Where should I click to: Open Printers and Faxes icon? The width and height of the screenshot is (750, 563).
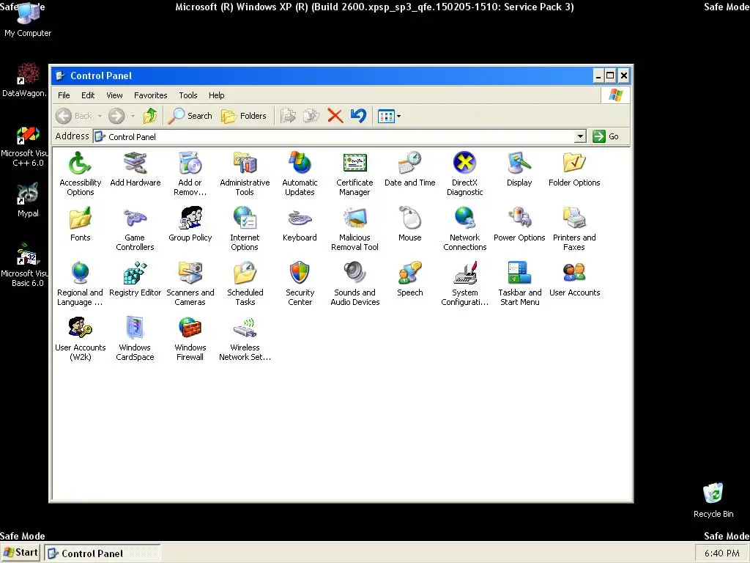point(574,218)
